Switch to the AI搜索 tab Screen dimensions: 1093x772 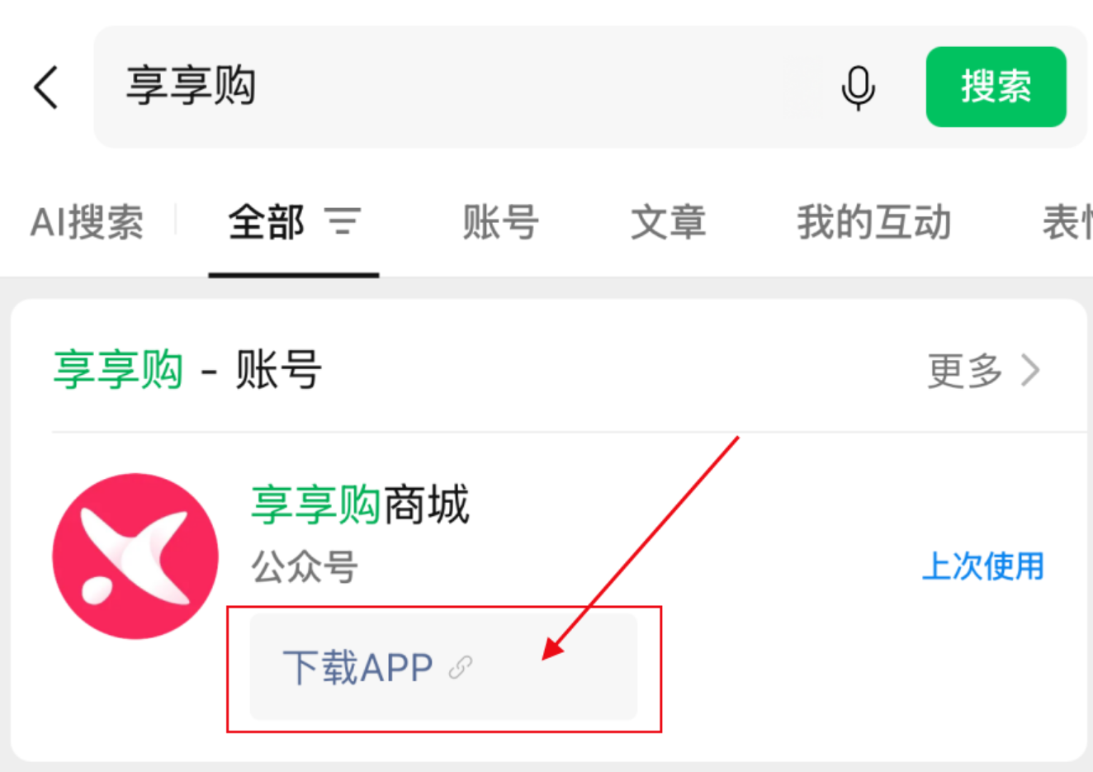[87, 222]
